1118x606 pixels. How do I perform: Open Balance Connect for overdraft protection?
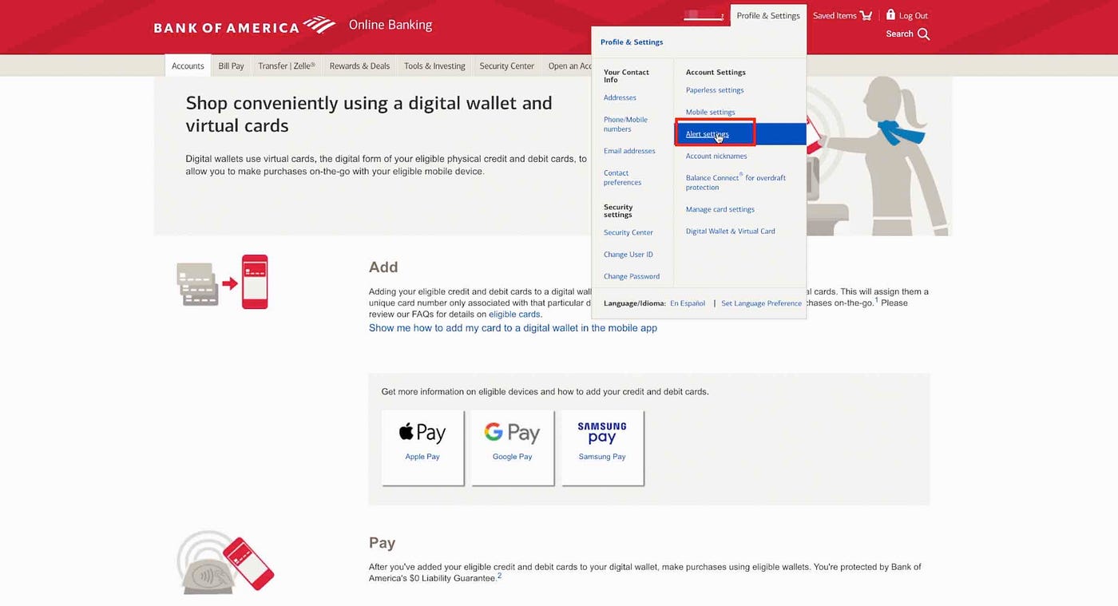(735, 182)
